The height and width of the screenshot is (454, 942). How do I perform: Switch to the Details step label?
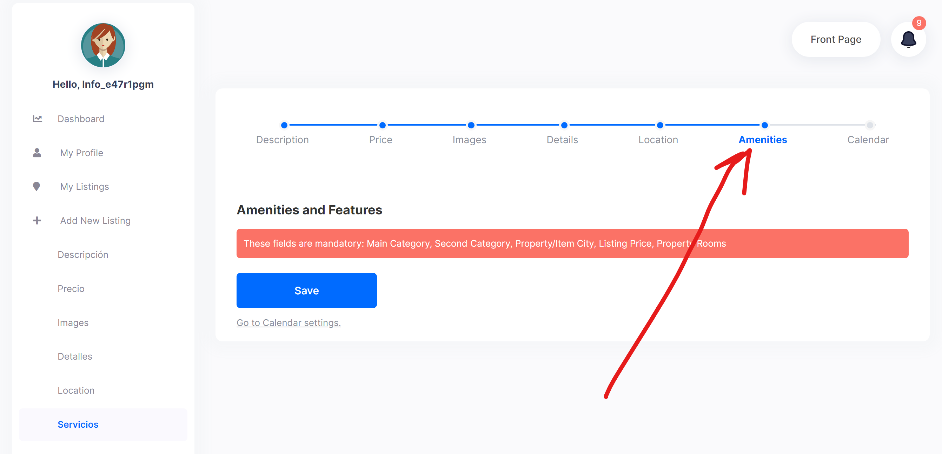tap(562, 140)
